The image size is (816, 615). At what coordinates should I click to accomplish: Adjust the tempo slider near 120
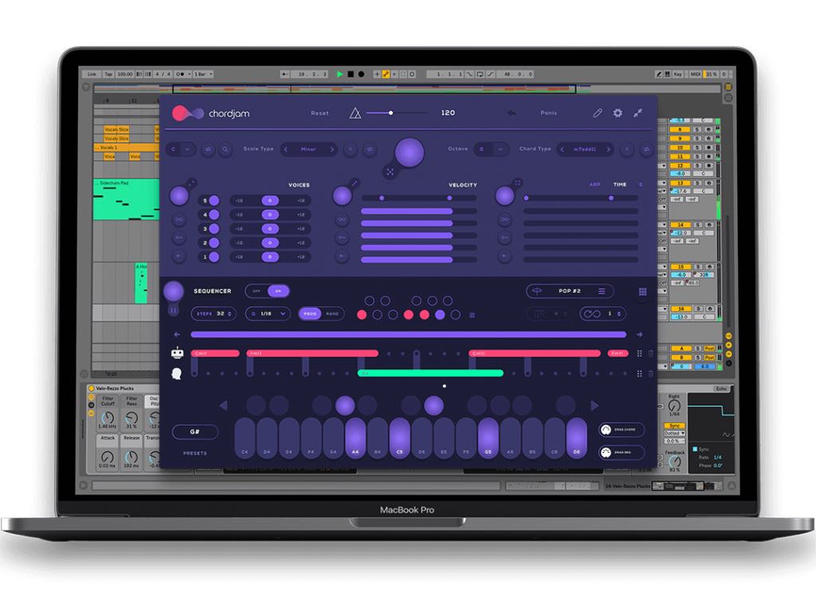click(x=390, y=113)
